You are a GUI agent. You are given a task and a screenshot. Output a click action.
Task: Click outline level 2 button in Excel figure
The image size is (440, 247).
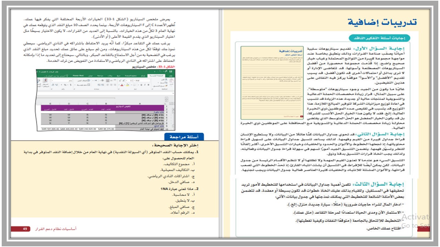tap(167, 101)
